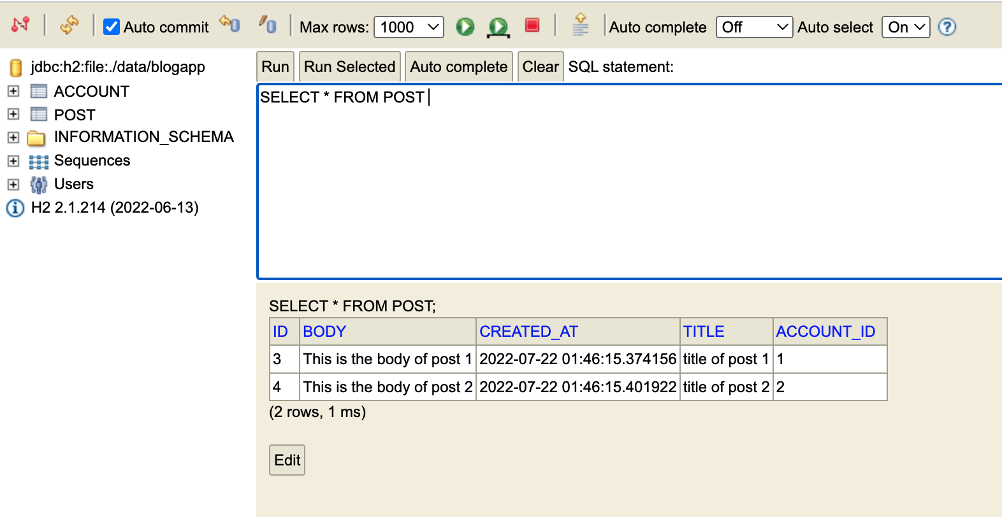Click the Commit icon
The width and height of the screenshot is (1002, 517).
[x=268, y=25]
